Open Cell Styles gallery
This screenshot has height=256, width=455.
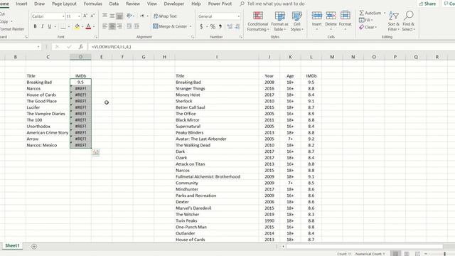coord(297,21)
